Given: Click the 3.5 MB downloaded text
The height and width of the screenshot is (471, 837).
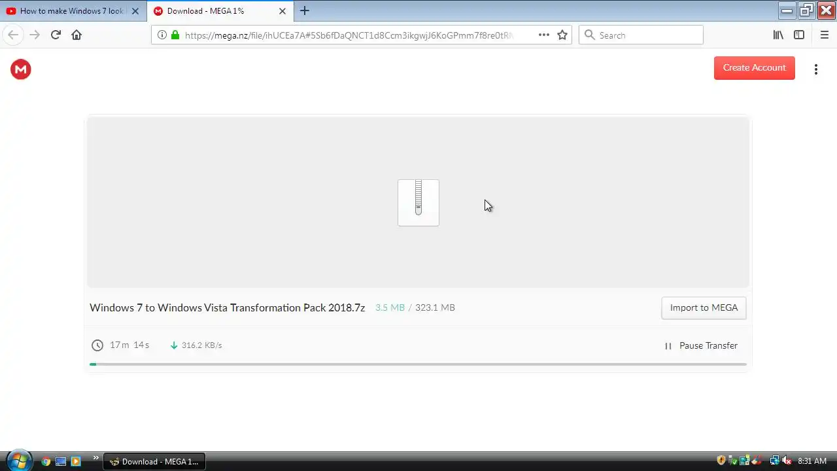Looking at the screenshot, I should 390,307.
